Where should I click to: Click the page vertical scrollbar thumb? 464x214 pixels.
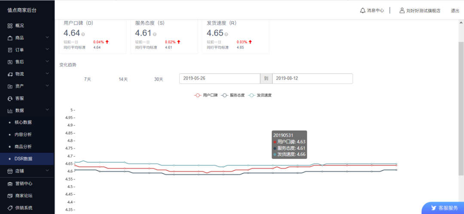tap(461, 108)
